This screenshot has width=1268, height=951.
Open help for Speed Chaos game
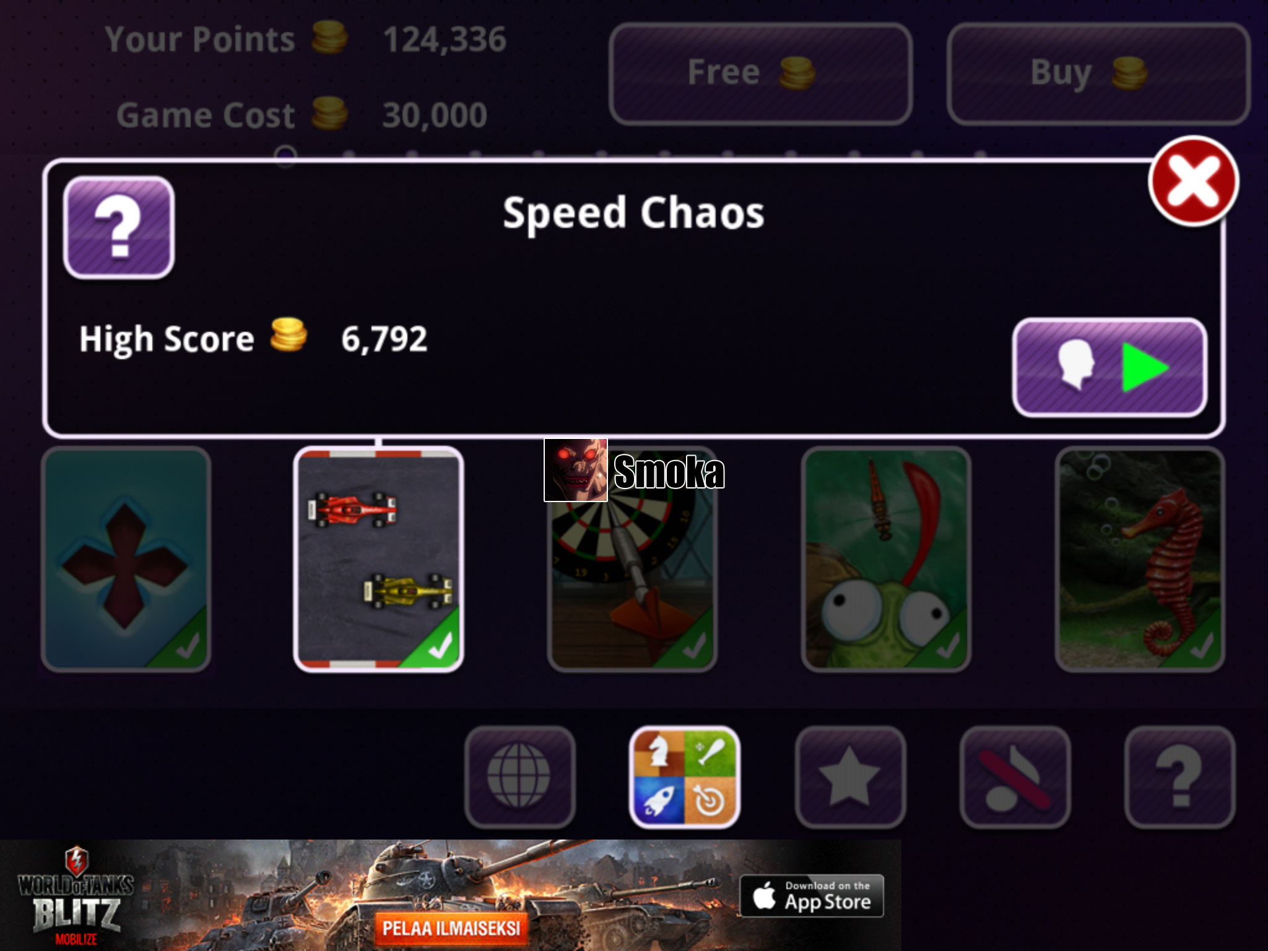click(119, 227)
